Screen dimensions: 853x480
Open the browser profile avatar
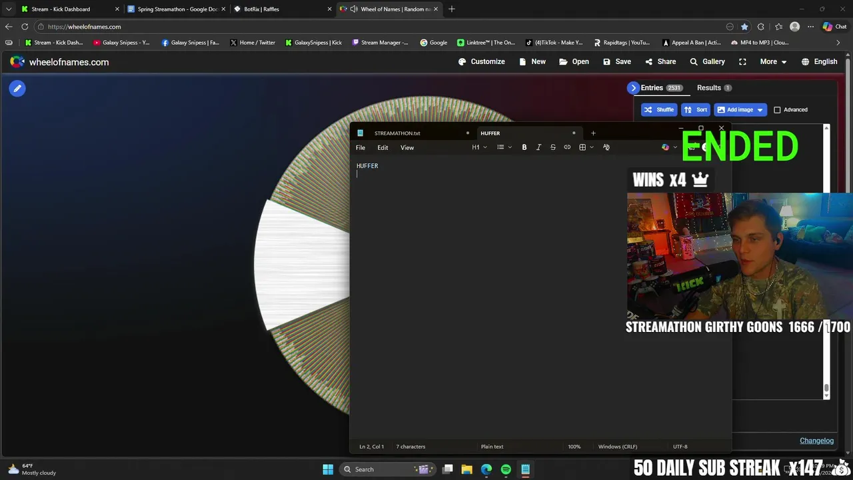coord(794,27)
